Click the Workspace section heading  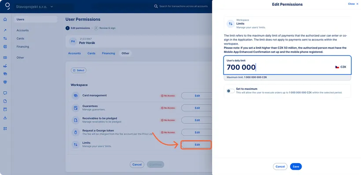point(79,85)
